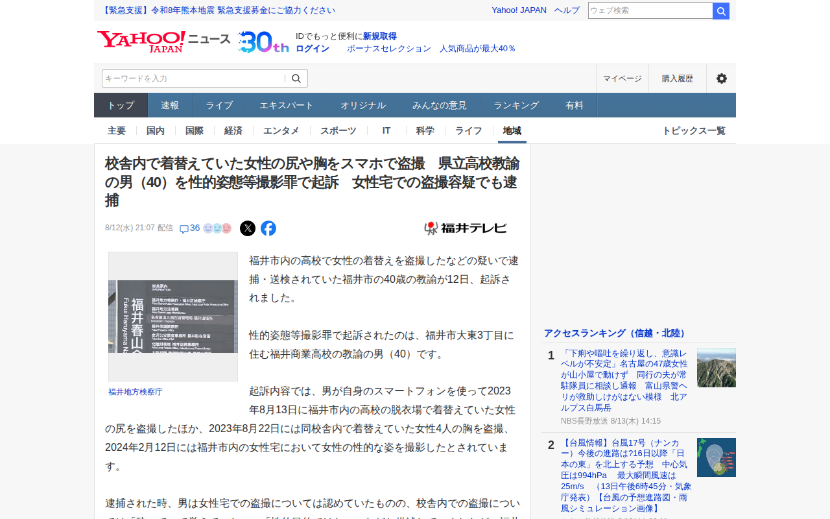The image size is (830, 519).
Task: Select the 国内 category
Action: coord(156,130)
